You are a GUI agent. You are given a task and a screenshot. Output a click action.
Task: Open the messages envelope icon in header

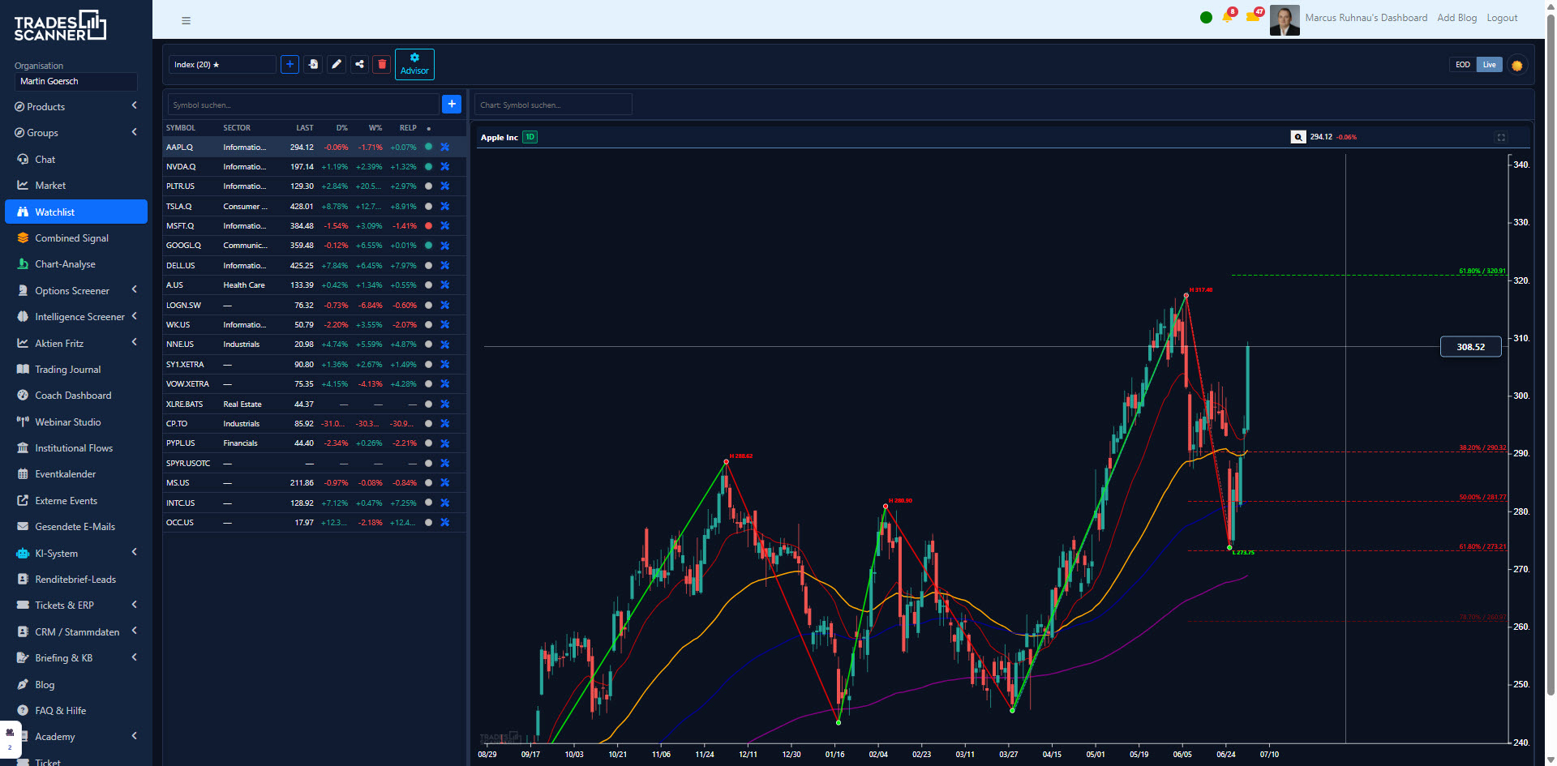1253,16
